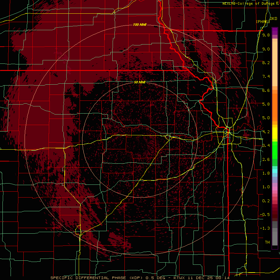Click the 4.2 value on the color scale

coord(266,132)
